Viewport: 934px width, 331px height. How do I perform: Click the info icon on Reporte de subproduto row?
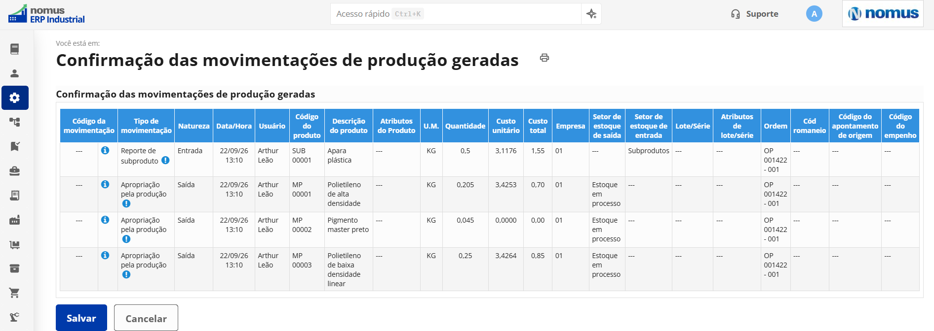[x=105, y=150]
